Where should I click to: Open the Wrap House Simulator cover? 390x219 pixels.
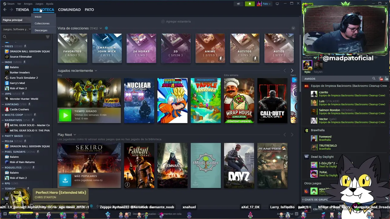239,101
